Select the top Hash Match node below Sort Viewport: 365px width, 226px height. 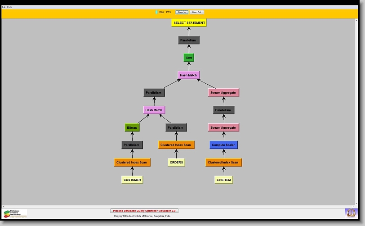tap(189, 75)
